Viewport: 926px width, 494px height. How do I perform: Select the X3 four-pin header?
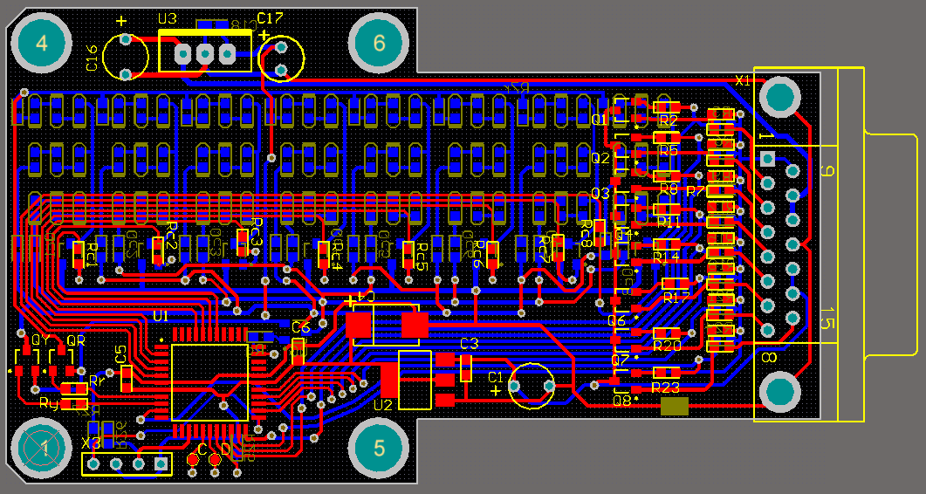coord(126,464)
